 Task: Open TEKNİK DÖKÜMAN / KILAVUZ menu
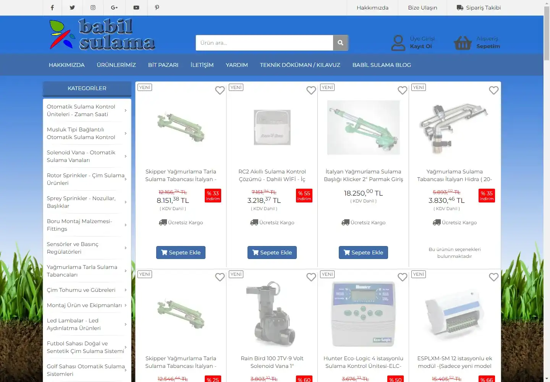click(x=300, y=65)
